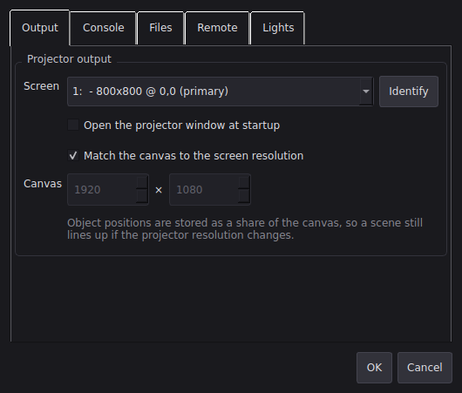The image size is (462, 393).
Task: Open the Files tab
Action: pyautogui.click(x=160, y=28)
